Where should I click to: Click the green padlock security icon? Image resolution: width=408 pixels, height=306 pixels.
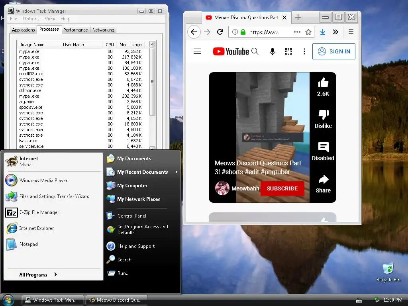pos(243,32)
